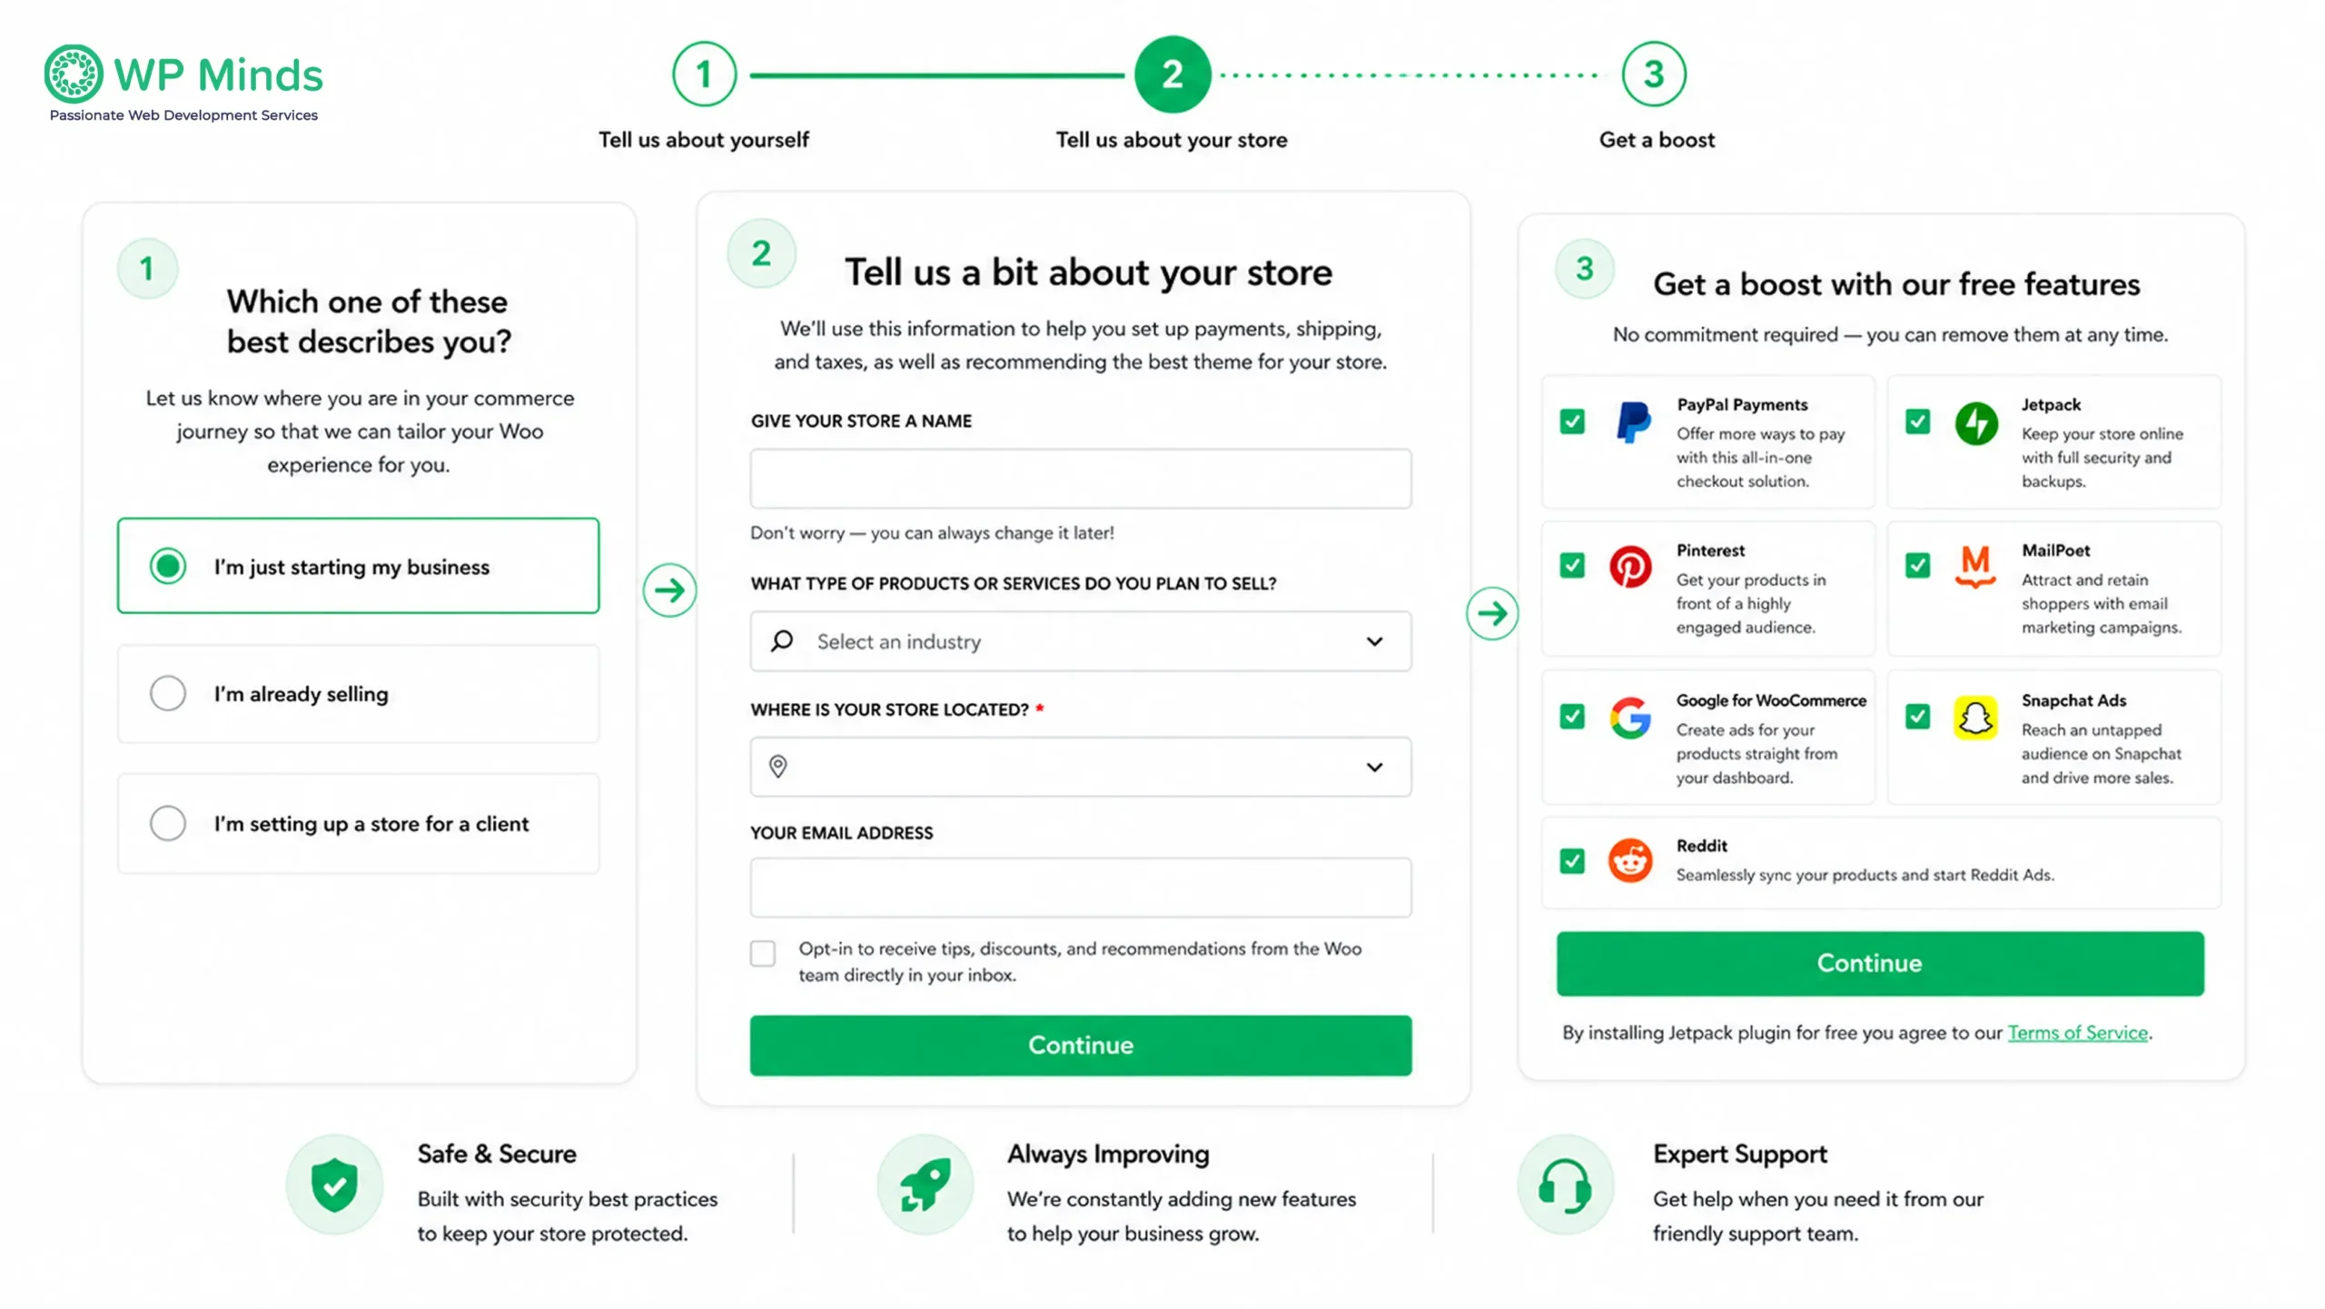Click the "PayPal Payments" feature title
The height and width of the screenshot is (1309, 2325).
coord(1742,405)
